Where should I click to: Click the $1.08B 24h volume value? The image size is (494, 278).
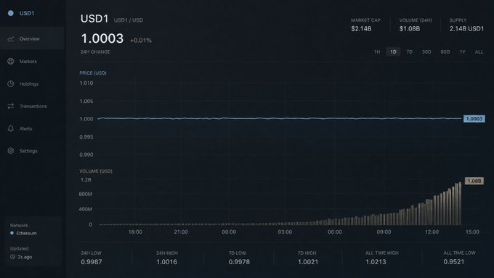[410, 28]
